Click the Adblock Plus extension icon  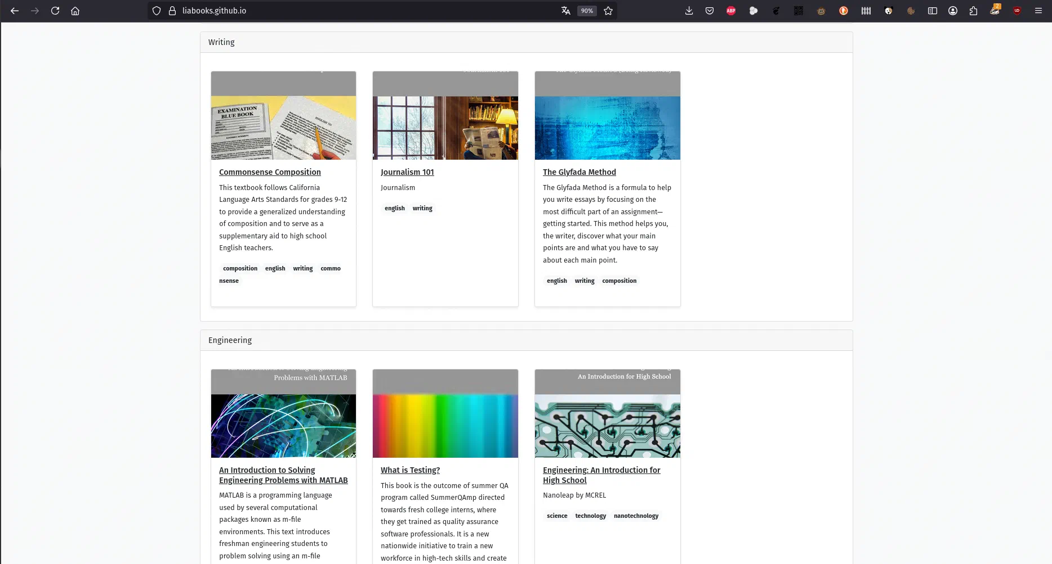(731, 11)
